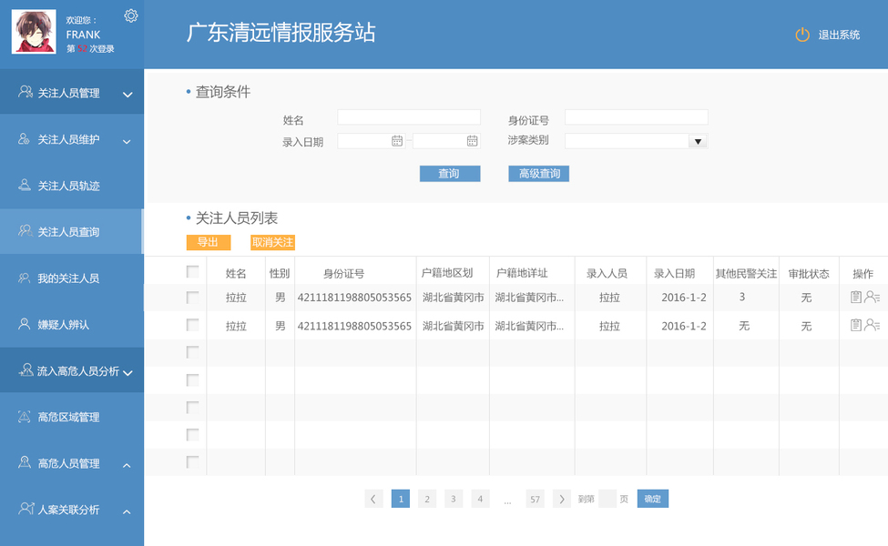Check the last empty row's checkbox

tap(192, 462)
